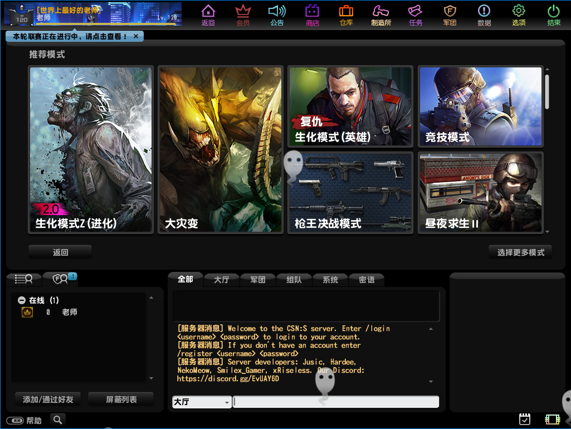571x429 pixels.
Task: Switch to the 系统 chat tab
Action: [x=330, y=280]
